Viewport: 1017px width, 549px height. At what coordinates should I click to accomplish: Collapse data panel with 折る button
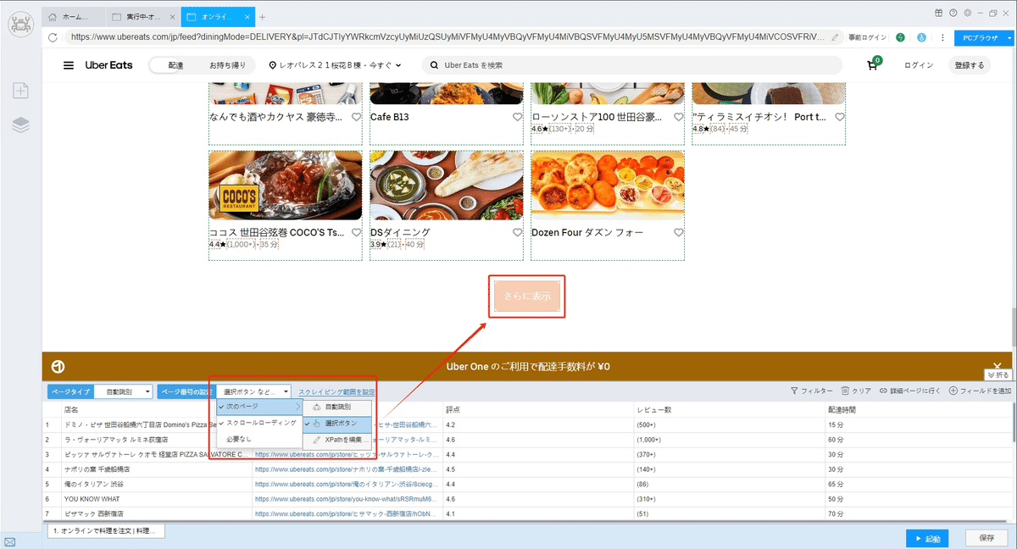pos(998,374)
